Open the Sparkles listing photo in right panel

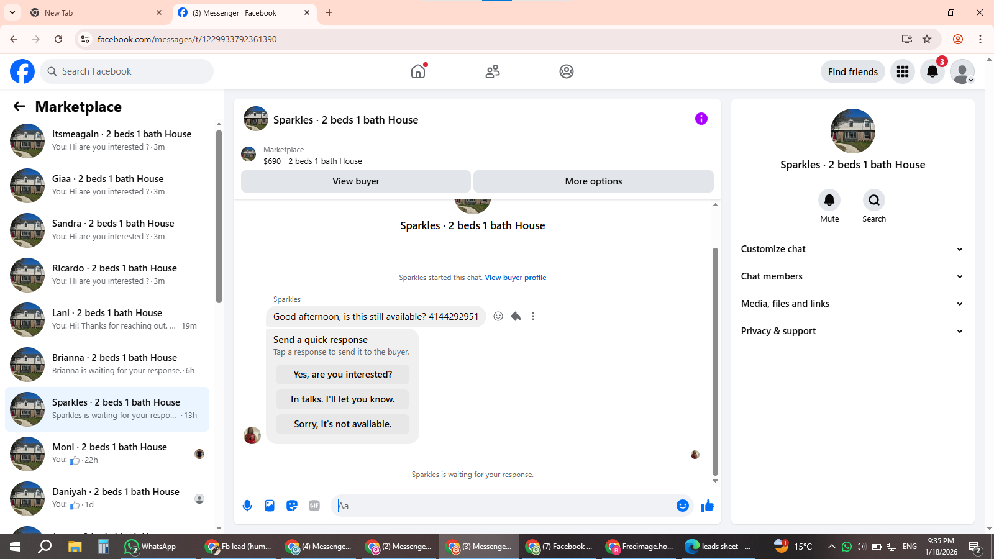[852, 131]
